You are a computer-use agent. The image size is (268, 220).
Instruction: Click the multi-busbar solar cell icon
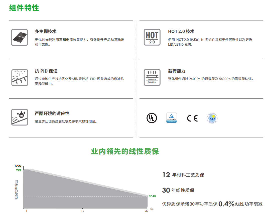click(20, 37)
